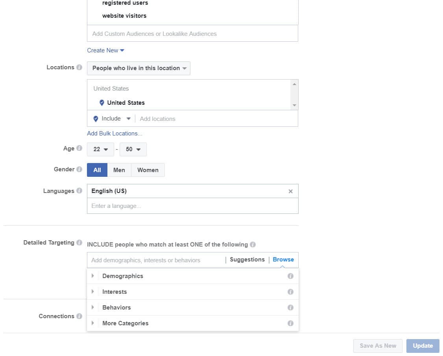This screenshot has height=356, width=443.
Task: Open maximum age 50 dropdown
Action: (x=133, y=149)
